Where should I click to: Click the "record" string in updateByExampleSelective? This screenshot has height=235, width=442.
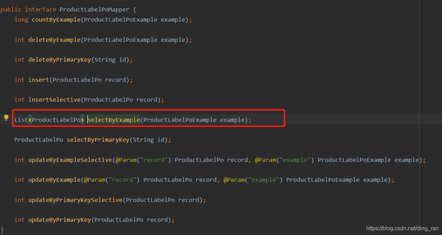(154, 160)
